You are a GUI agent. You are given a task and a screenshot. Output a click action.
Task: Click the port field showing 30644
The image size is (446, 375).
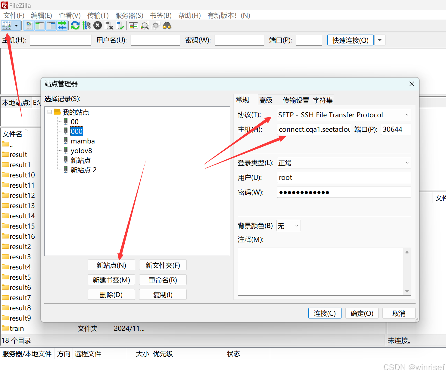coord(396,129)
